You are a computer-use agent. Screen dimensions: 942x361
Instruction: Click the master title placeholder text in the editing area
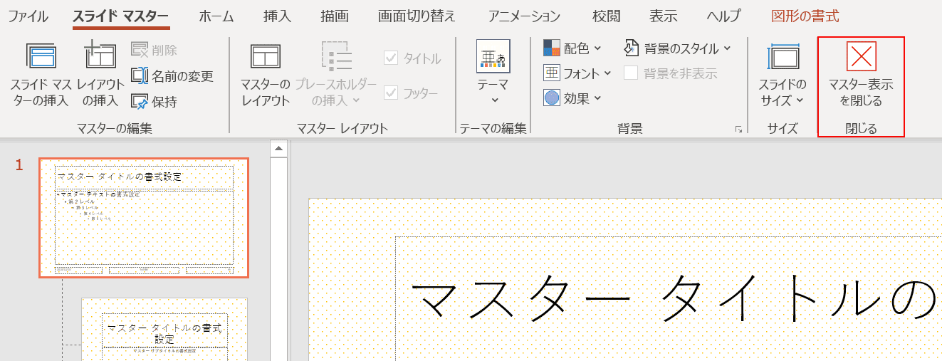pos(675,298)
